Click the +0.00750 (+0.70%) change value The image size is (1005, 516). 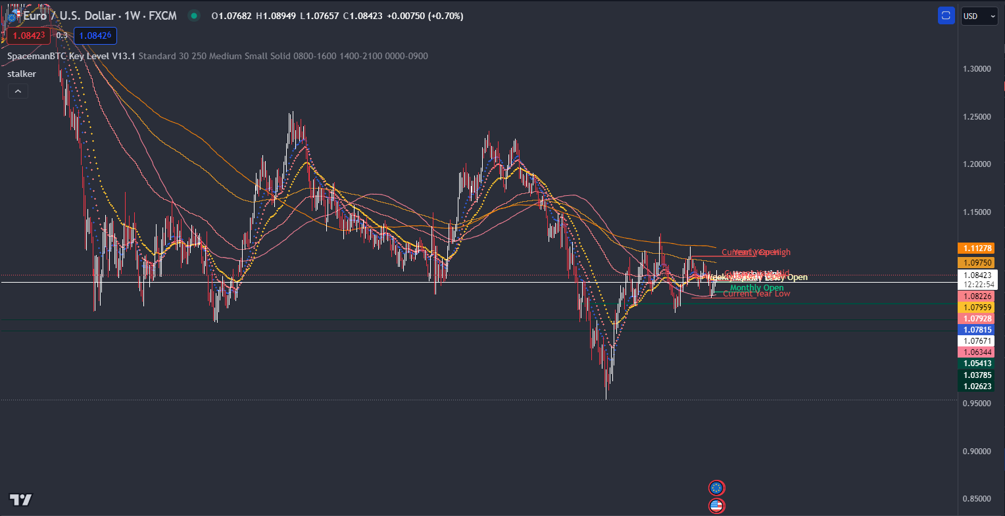coord(424,16)
